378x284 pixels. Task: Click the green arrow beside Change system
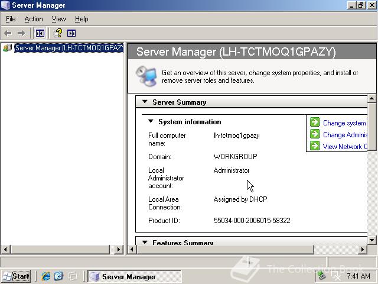click(x=315, y=122)
